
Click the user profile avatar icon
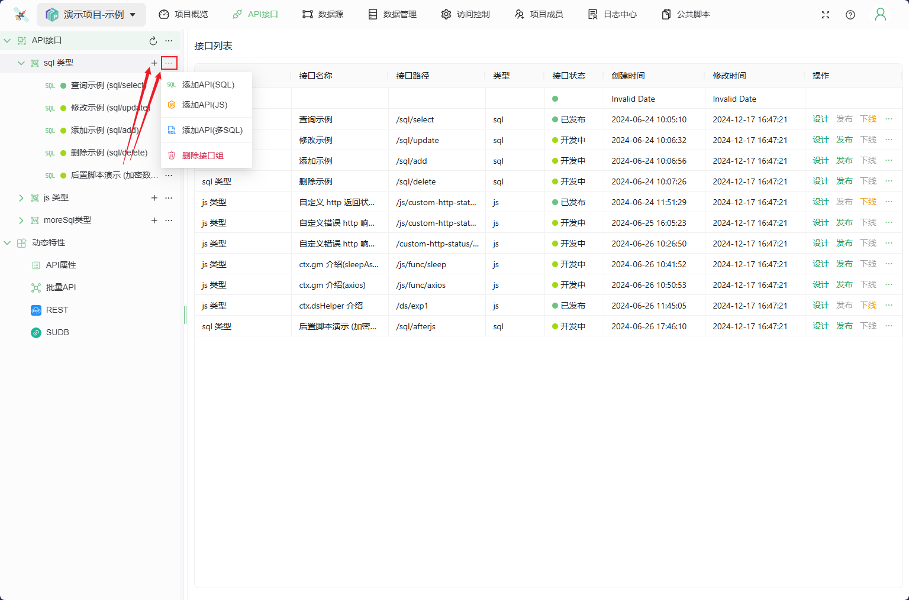click(881, 15)
